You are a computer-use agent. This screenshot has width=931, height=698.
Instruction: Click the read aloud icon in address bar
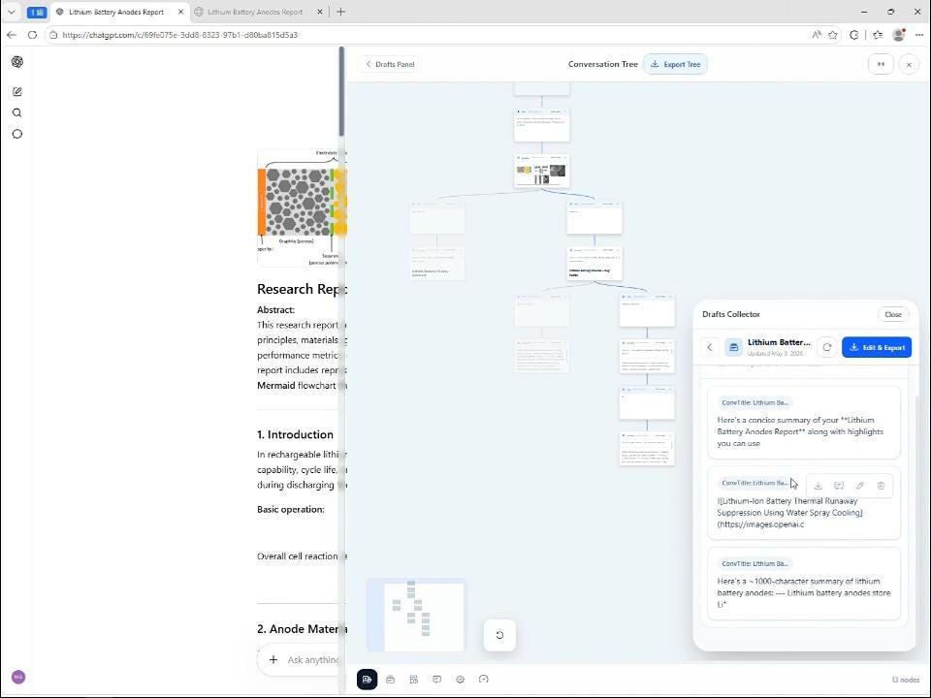pyautogui.click(x=817, y=35)
